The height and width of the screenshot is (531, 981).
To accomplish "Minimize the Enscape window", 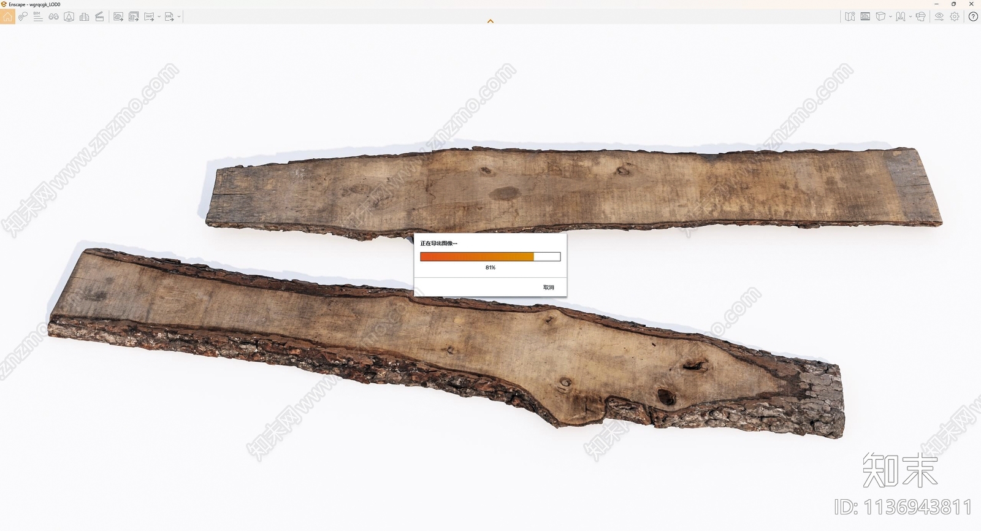I will (x=936, y=4).
